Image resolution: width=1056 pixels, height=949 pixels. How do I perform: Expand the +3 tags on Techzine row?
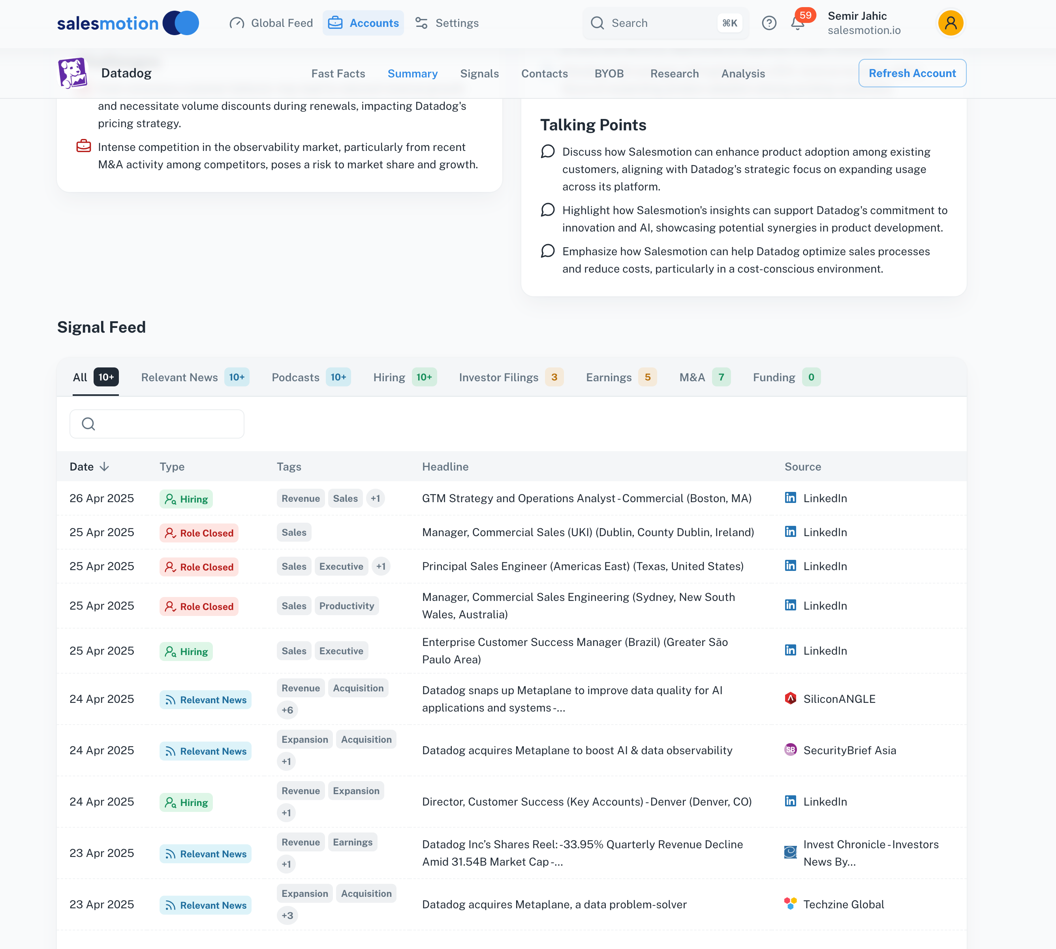(287, 915)
